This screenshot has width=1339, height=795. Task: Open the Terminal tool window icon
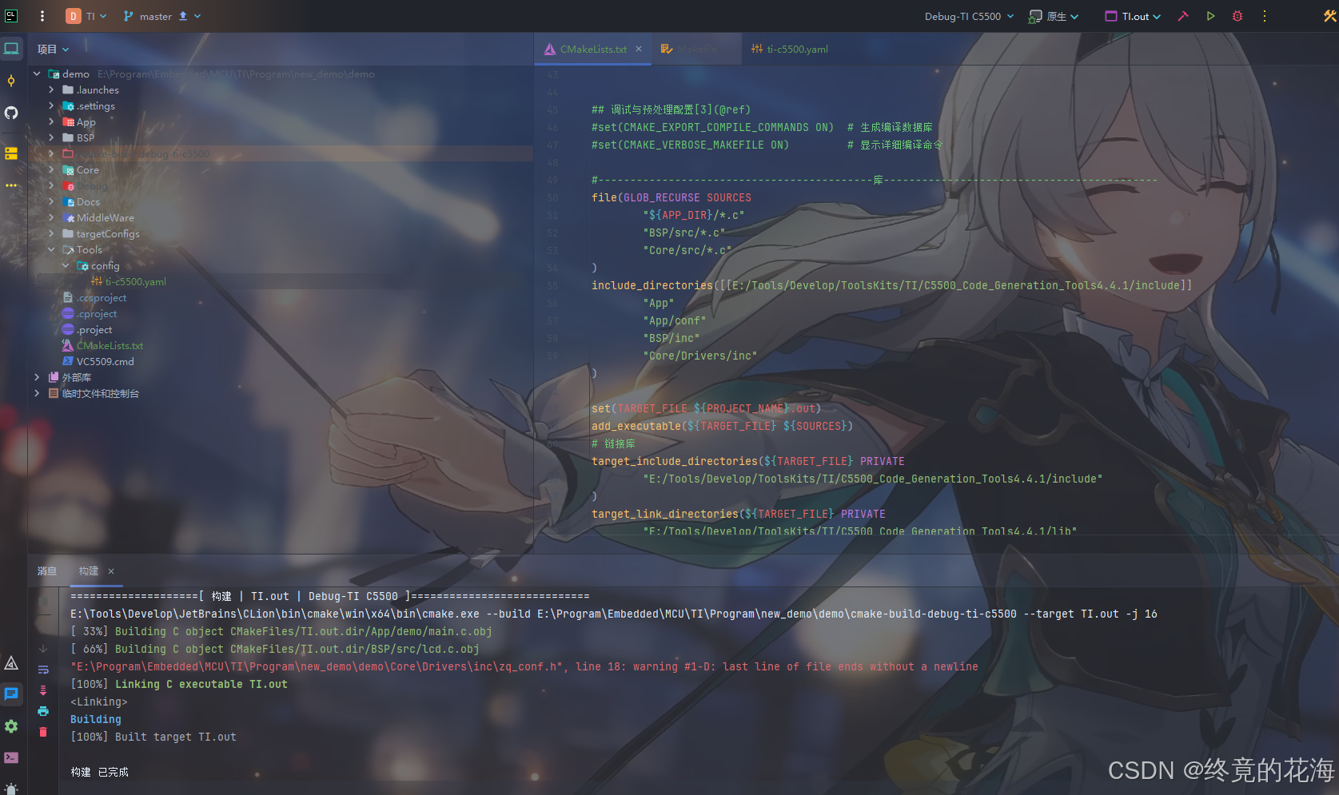pyautogui.click(x=11, y=757)
